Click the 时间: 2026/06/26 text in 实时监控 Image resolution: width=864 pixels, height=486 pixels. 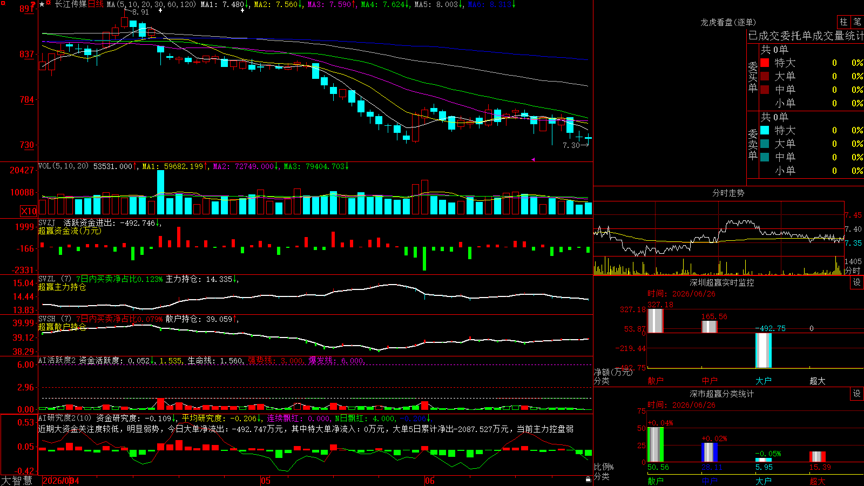[x=681, y=294]
